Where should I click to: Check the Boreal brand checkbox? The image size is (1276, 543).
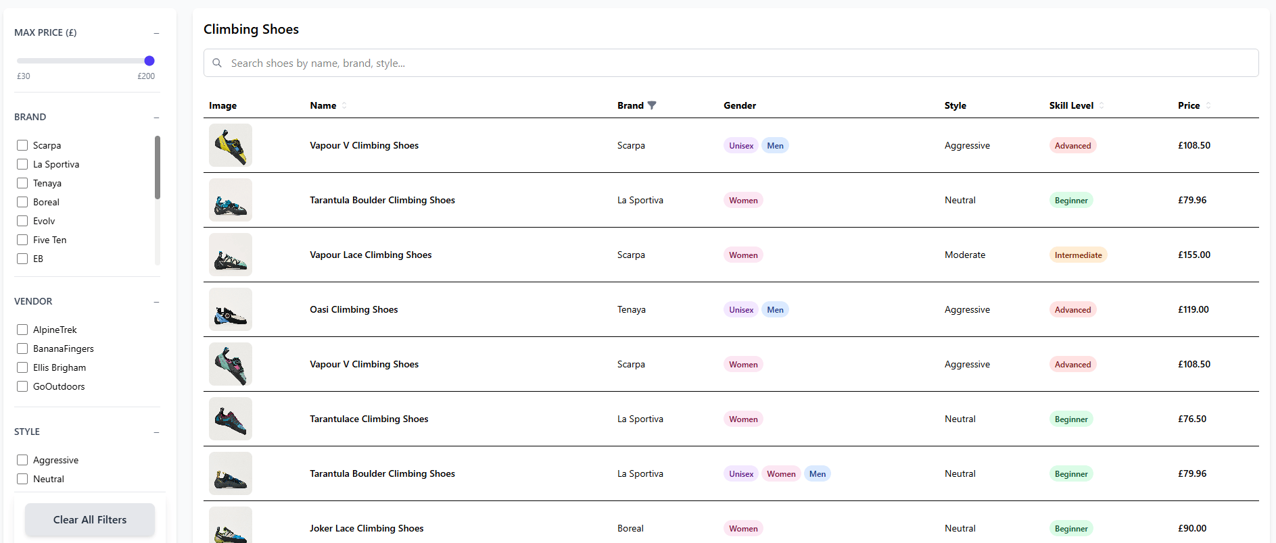coord(22,202)
